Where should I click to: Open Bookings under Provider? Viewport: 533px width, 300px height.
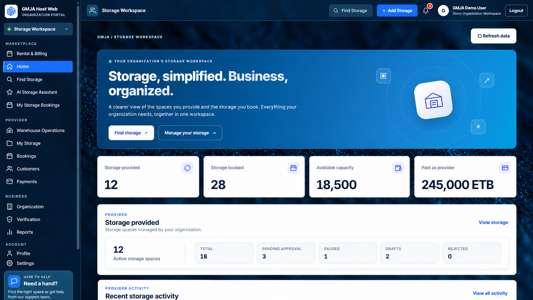click(38, 156)
